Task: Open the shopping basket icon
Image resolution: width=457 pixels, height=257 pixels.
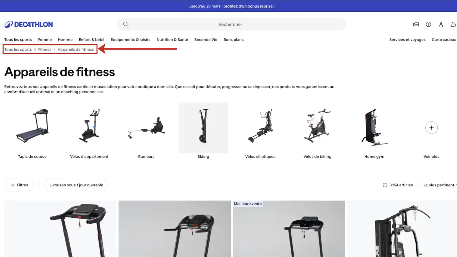Action: (x=453, y=24)
